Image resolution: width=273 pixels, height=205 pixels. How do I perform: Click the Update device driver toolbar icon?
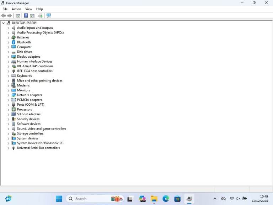point(41,16)
